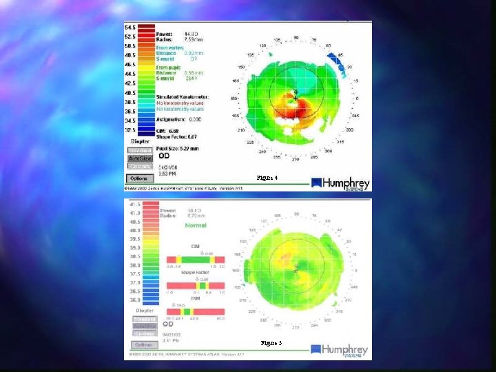
Task: Click the Shape Factor indicator bar
Action: click(196, 286)
